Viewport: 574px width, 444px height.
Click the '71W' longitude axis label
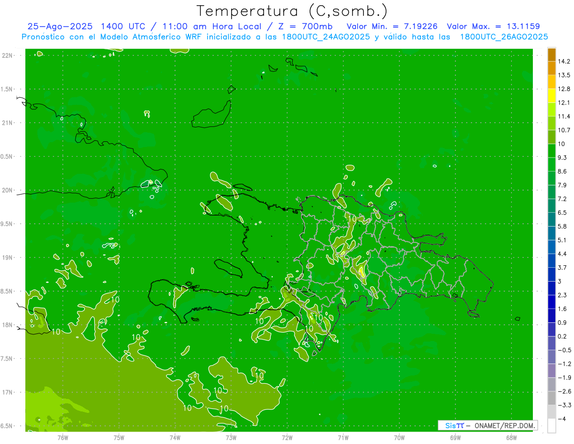click(x=343, y=438)
